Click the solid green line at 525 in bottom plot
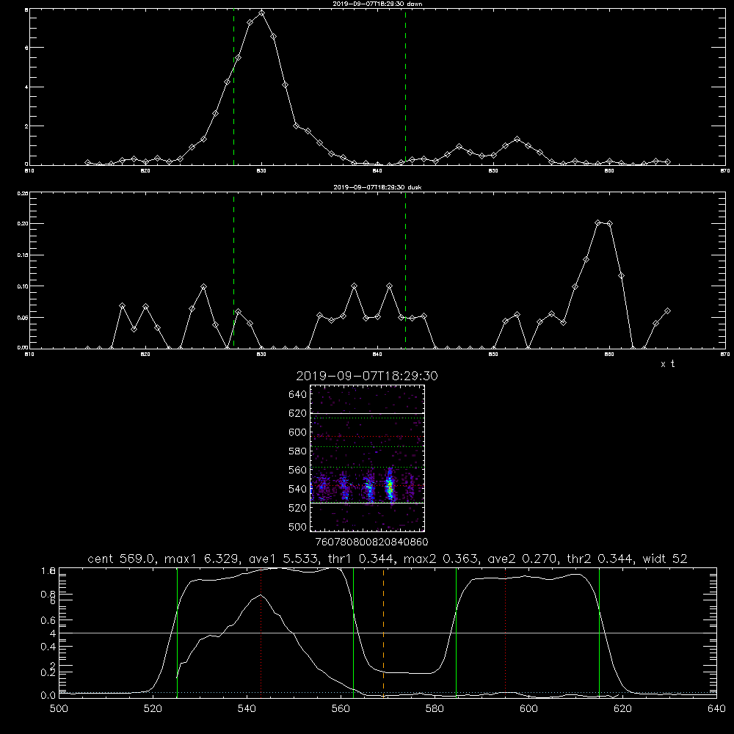This screenshot has width=734, height=734. [x=177, y=633]
